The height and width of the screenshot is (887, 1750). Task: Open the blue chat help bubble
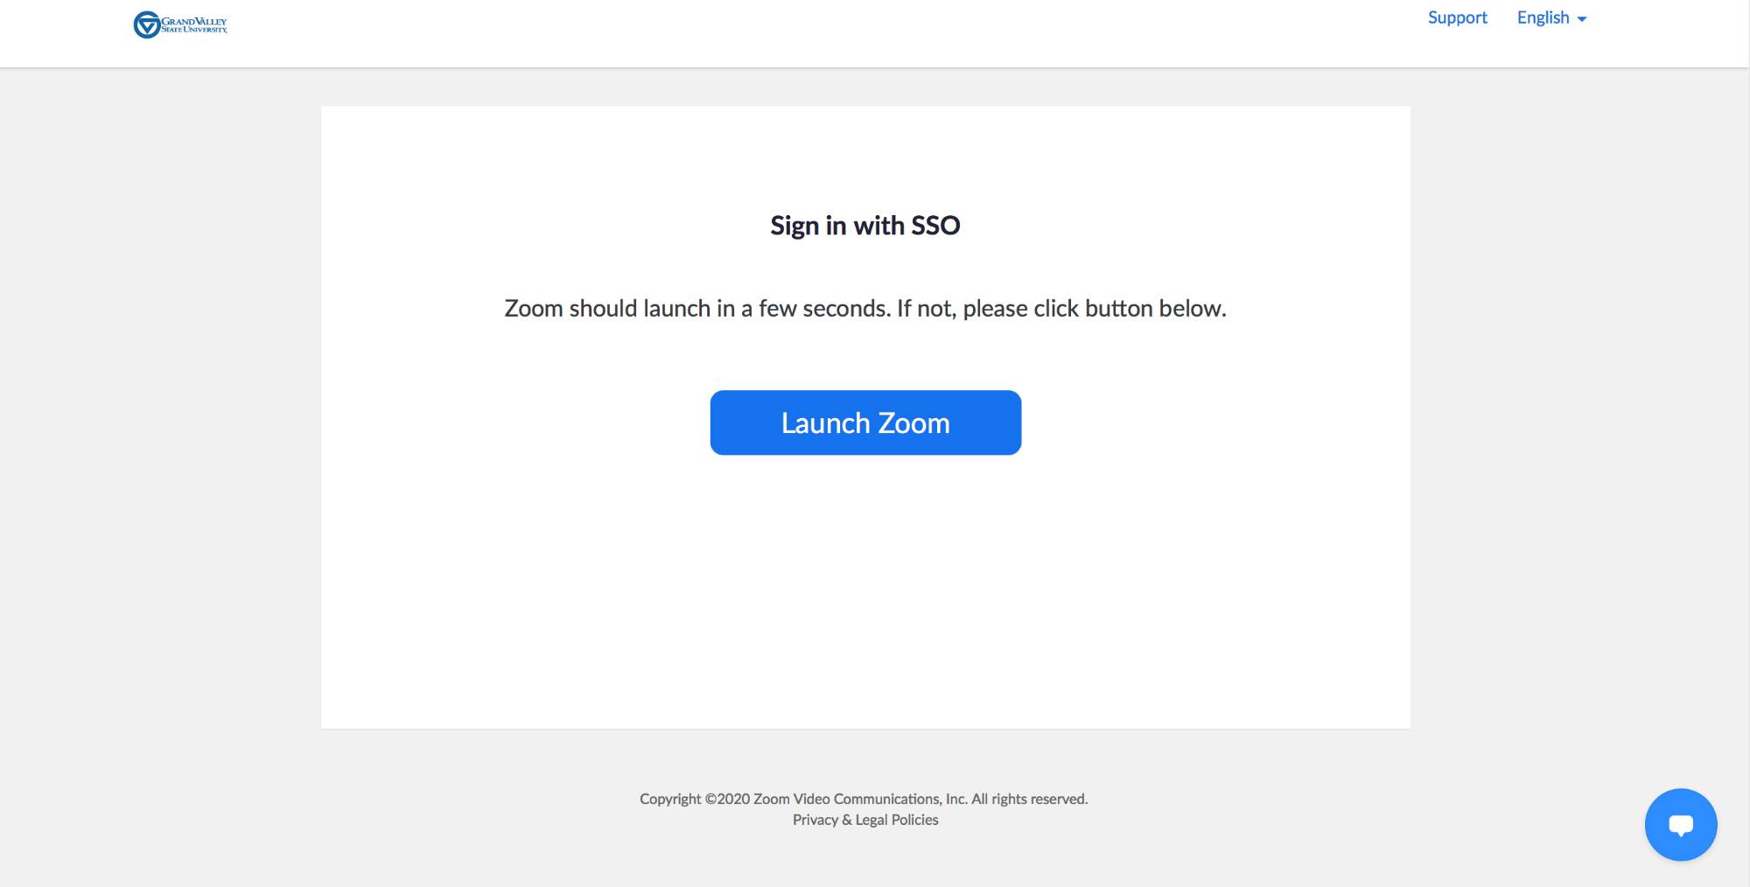pos(1680,824)
